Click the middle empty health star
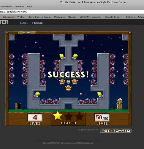The height and width of the screenshot is (149, 144). coord(68,117)
